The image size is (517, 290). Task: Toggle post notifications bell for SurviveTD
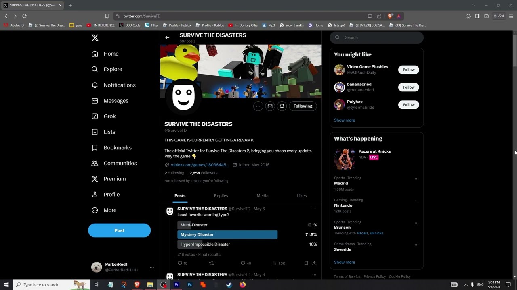pyautogui.click(x=282, y=106)
